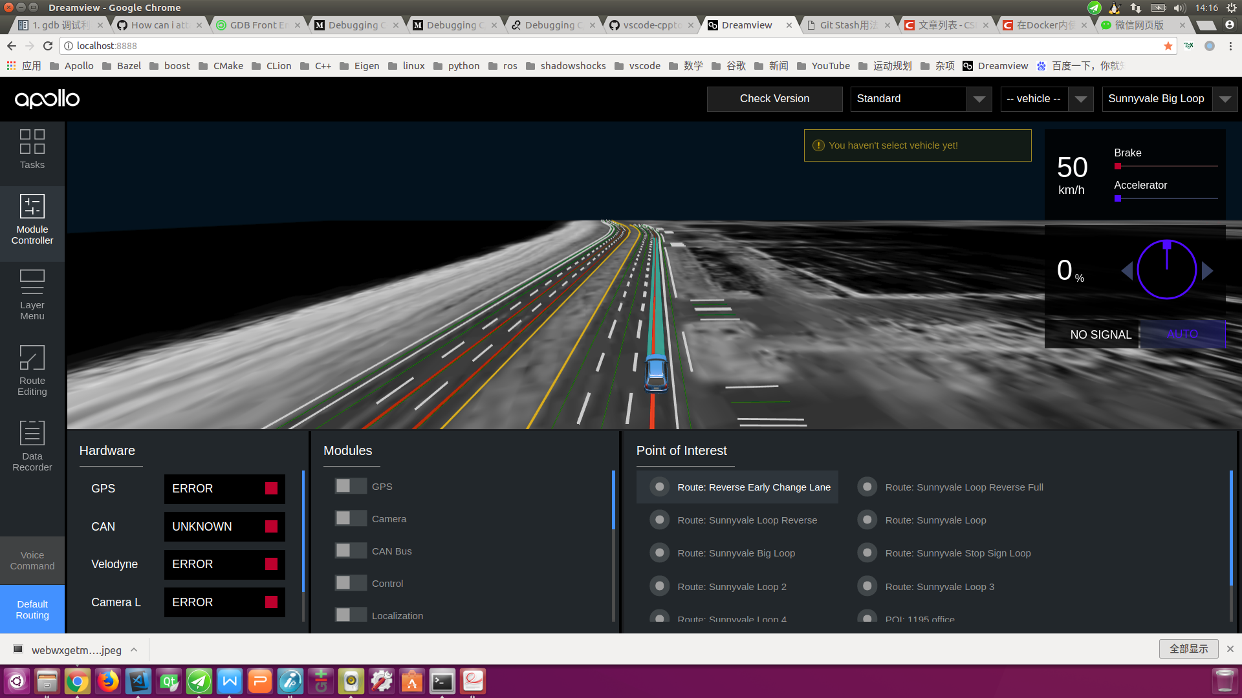Toggle the Camera module on
The width and height of the screenshot is (1242, 698).
351,518
